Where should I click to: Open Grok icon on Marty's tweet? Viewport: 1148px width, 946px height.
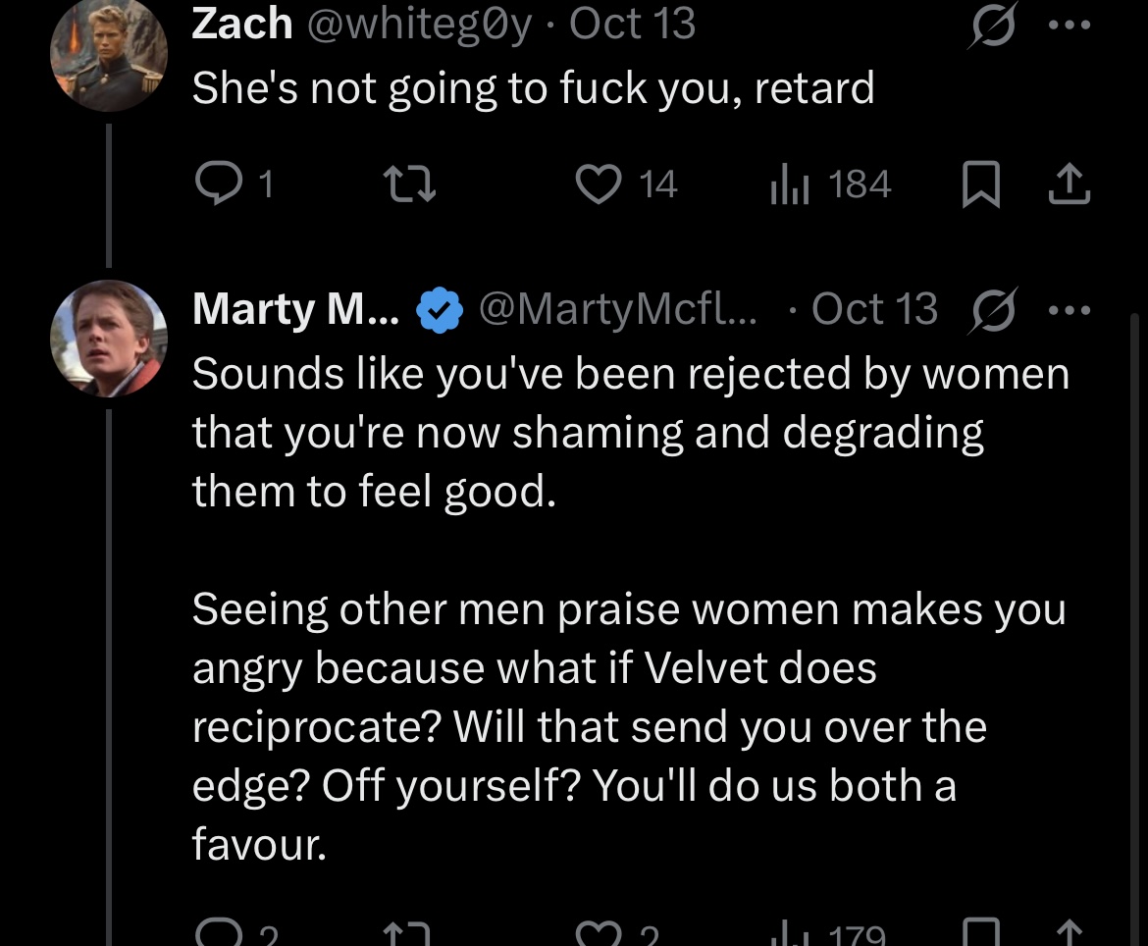coord(994,310)
